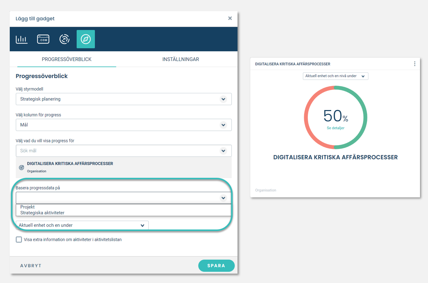Open the Aktuell enhet och en under dropdown
Screen dimensions: 428x283
coord(82,225)
